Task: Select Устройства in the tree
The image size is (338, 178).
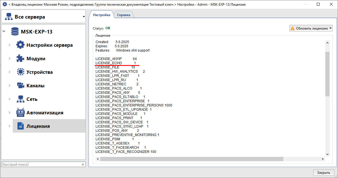Action: [x=39, y=72]
